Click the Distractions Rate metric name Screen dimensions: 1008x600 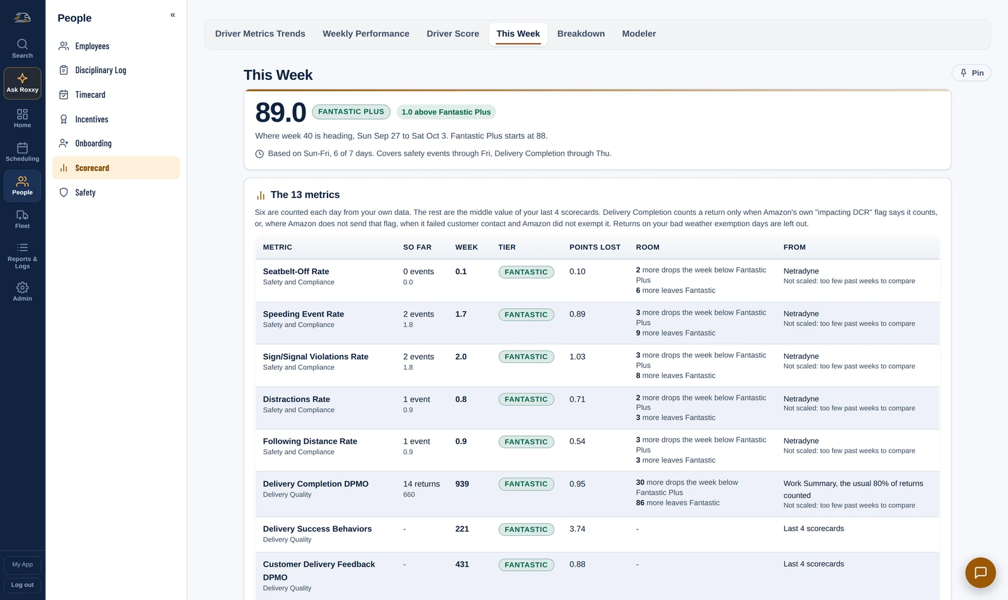[x=297, y=399]
